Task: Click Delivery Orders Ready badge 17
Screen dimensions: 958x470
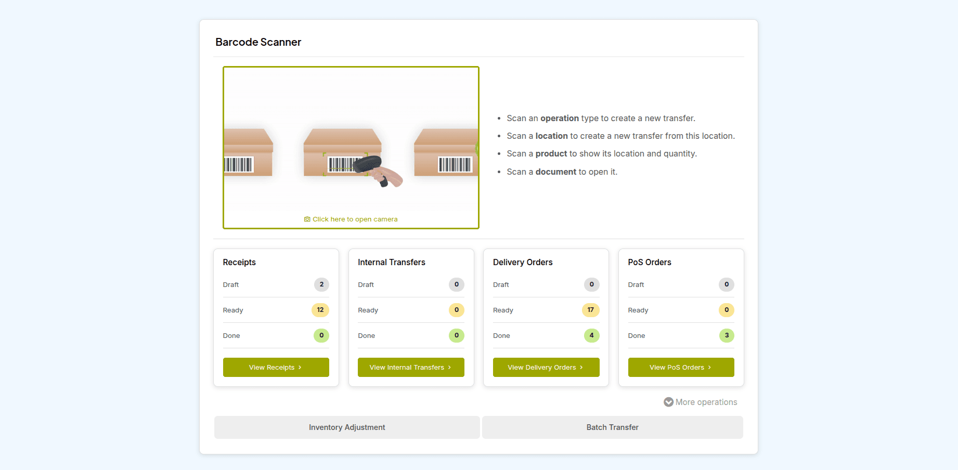Action: pos(590,310)
